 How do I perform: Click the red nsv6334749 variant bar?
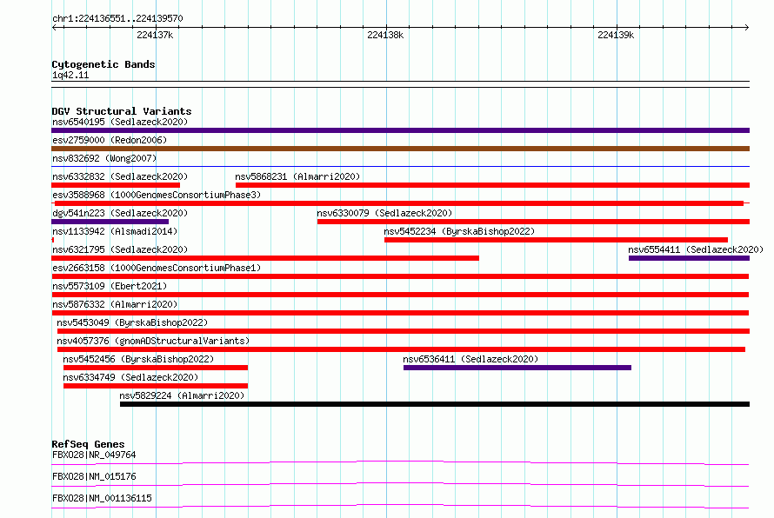pos(156,386)
